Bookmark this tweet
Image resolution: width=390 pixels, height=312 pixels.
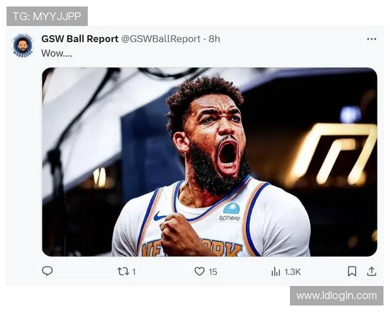352,272
